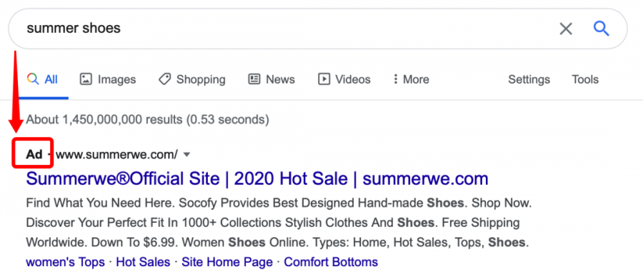This screenshot has width=643, height=277.
Task: Switch to the Images results tab
Action: 108,79
